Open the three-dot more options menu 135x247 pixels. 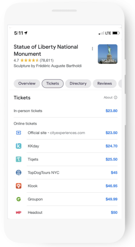[92, 49]
